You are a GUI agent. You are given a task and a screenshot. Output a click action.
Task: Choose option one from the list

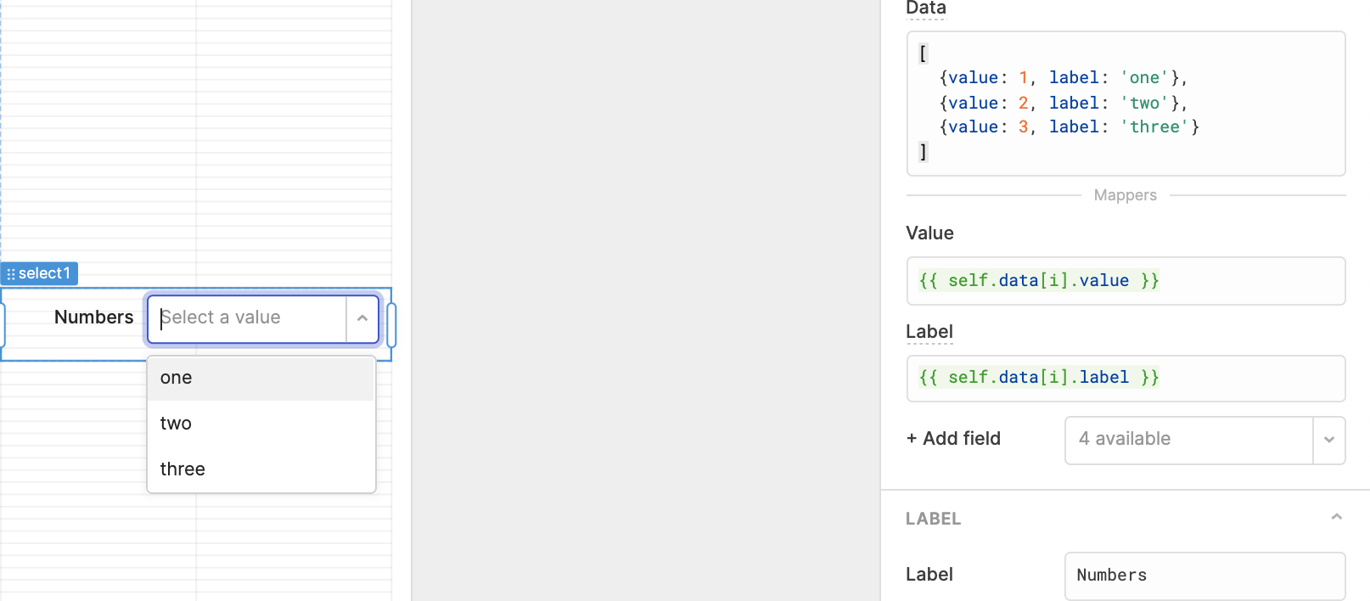click(261, 378)
